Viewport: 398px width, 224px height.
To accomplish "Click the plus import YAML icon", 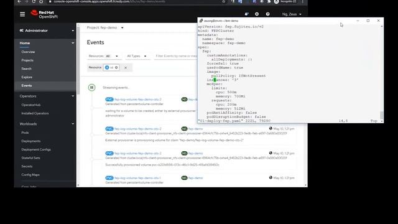I will pos(257,14).
